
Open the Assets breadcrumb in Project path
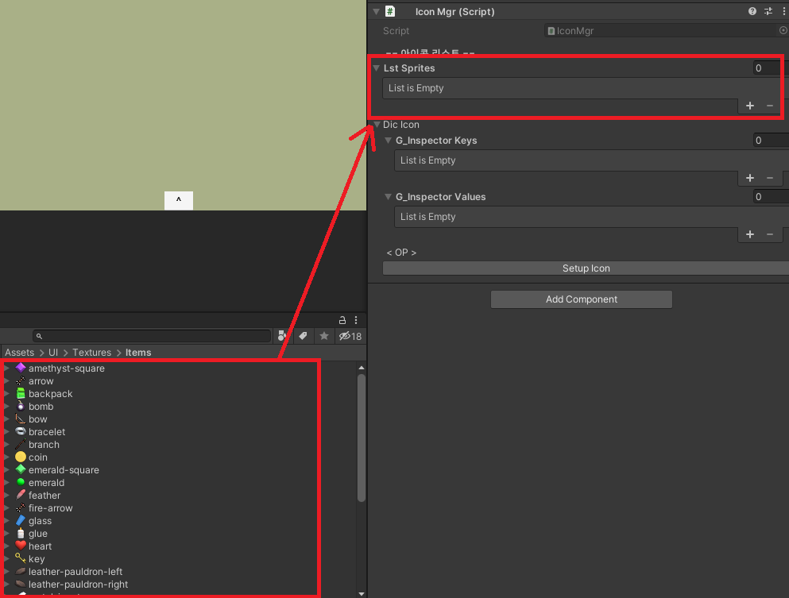(19, 352)
